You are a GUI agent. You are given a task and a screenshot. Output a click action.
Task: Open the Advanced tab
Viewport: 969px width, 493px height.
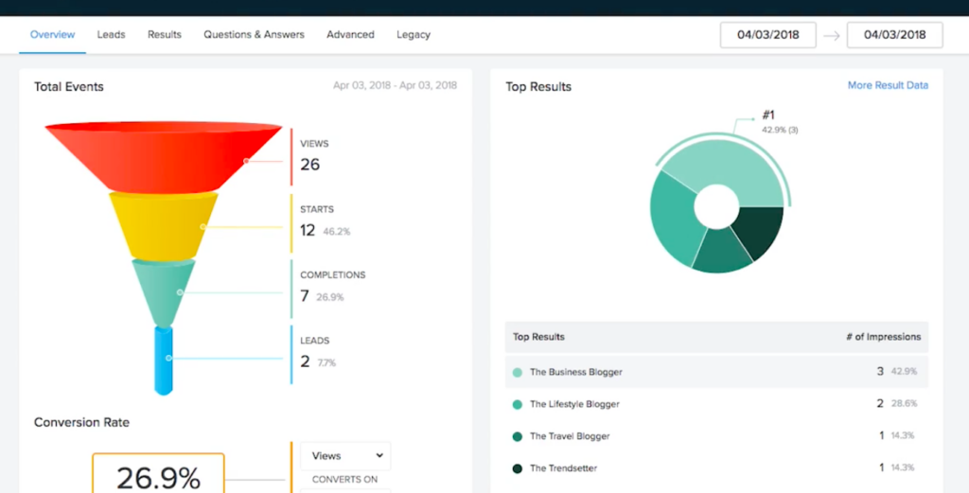tap(350, 35)
